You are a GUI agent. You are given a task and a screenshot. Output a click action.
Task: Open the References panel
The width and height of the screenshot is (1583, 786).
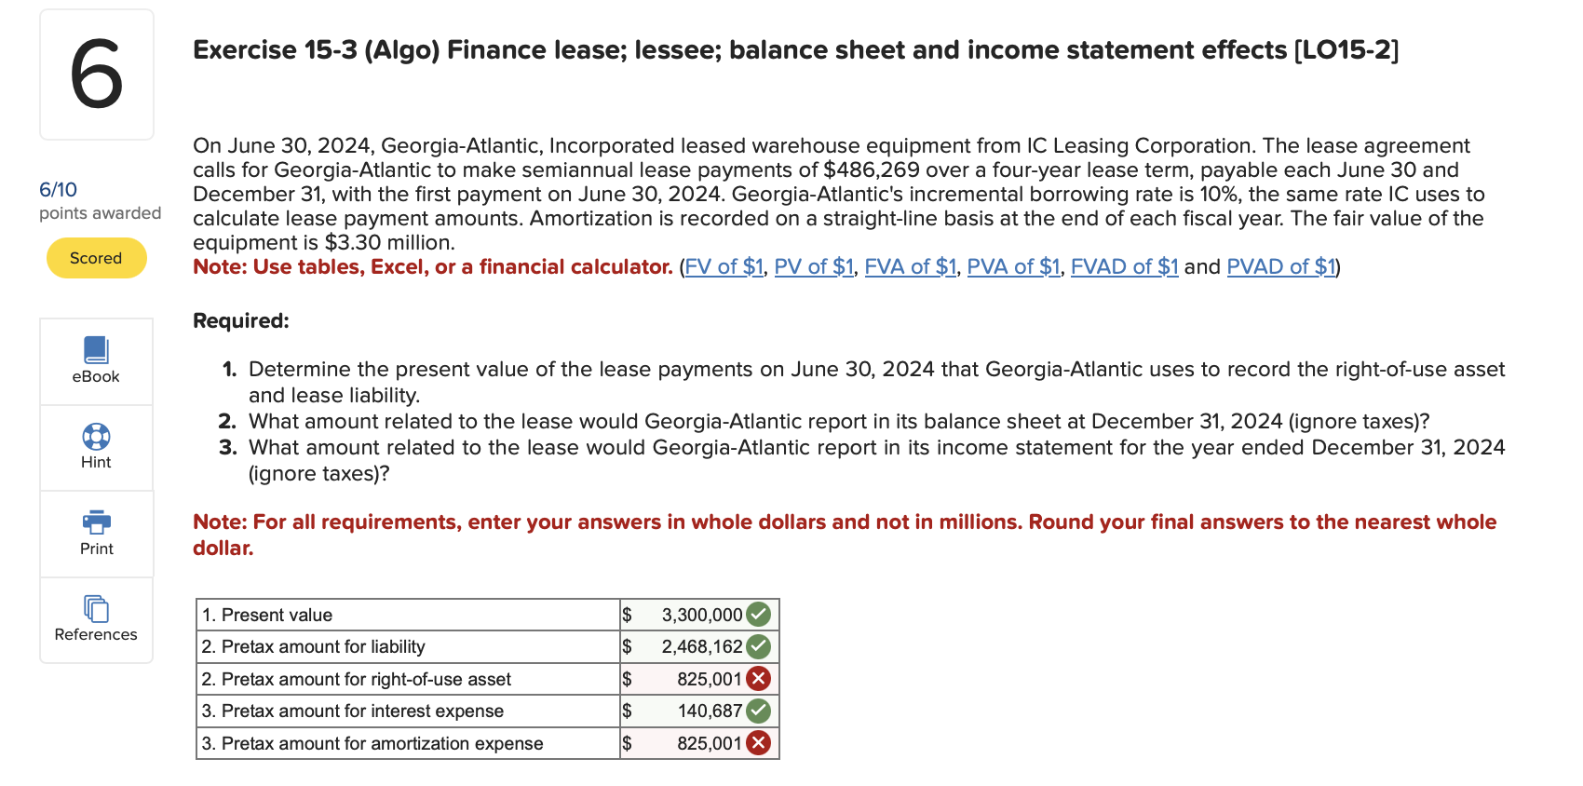point(96,618)
